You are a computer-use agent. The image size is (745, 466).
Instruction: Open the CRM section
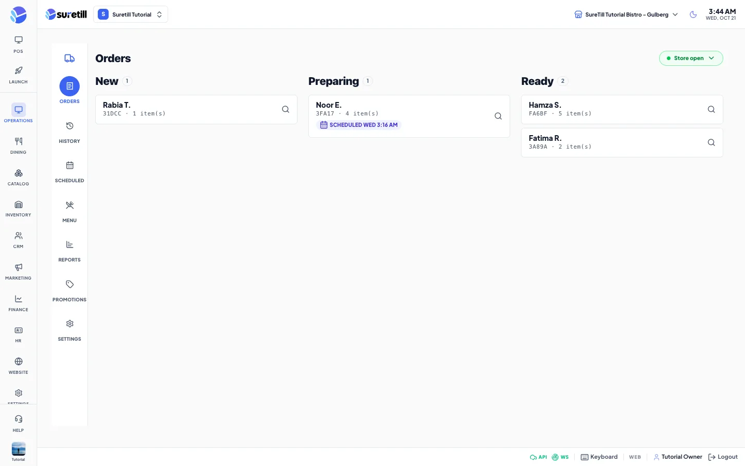coord(18,240)
